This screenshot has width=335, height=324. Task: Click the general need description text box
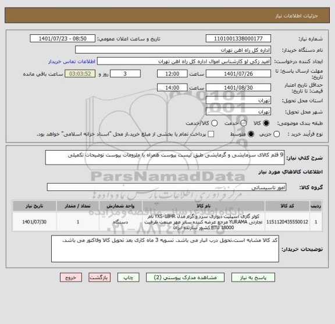165,158
